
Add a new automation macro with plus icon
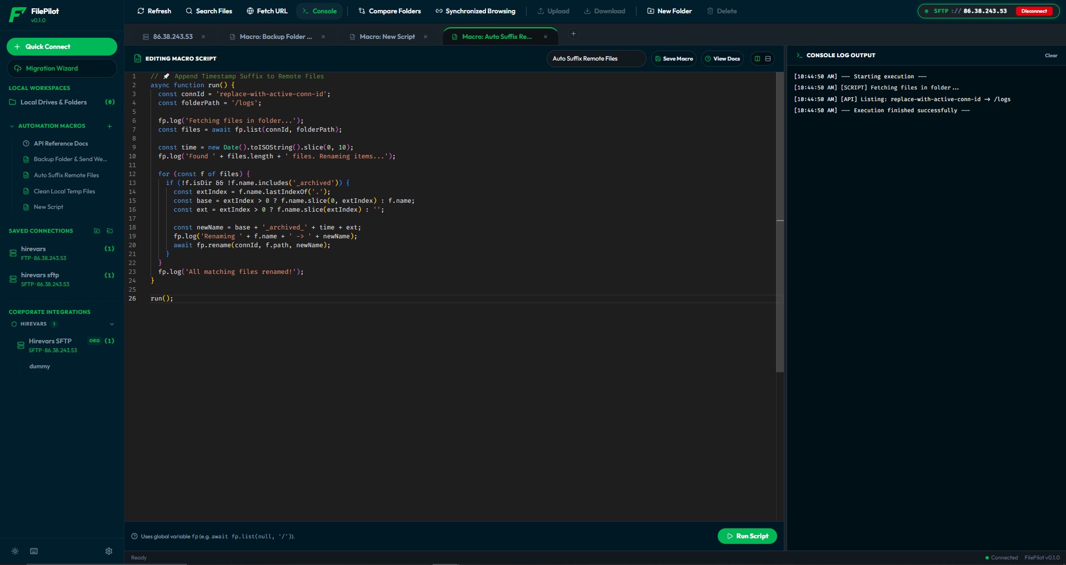click(109, 126)
